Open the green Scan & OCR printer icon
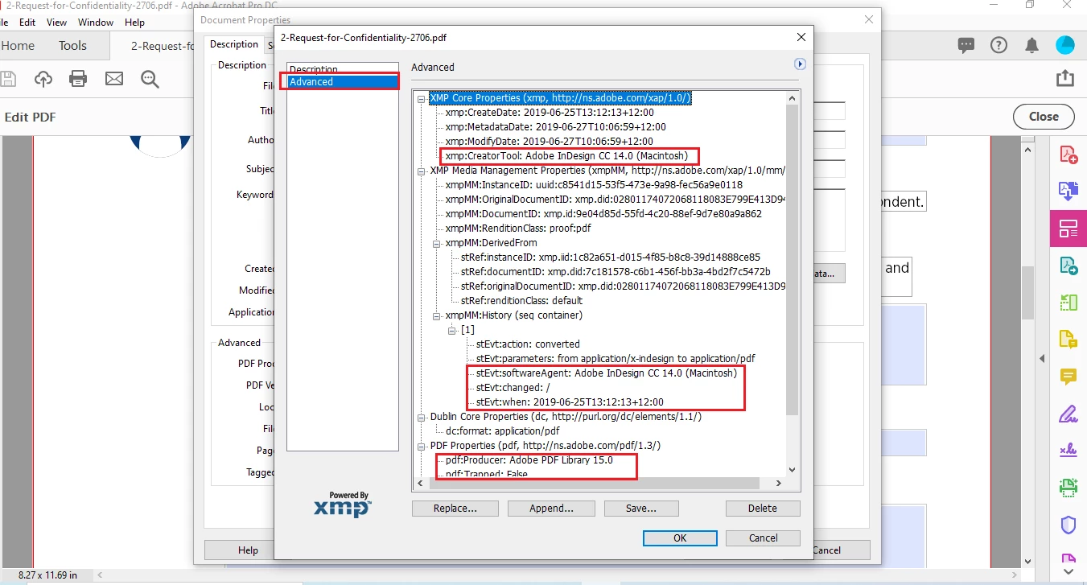Viewport: 1087px width, 585px height. coord(1068,488)
